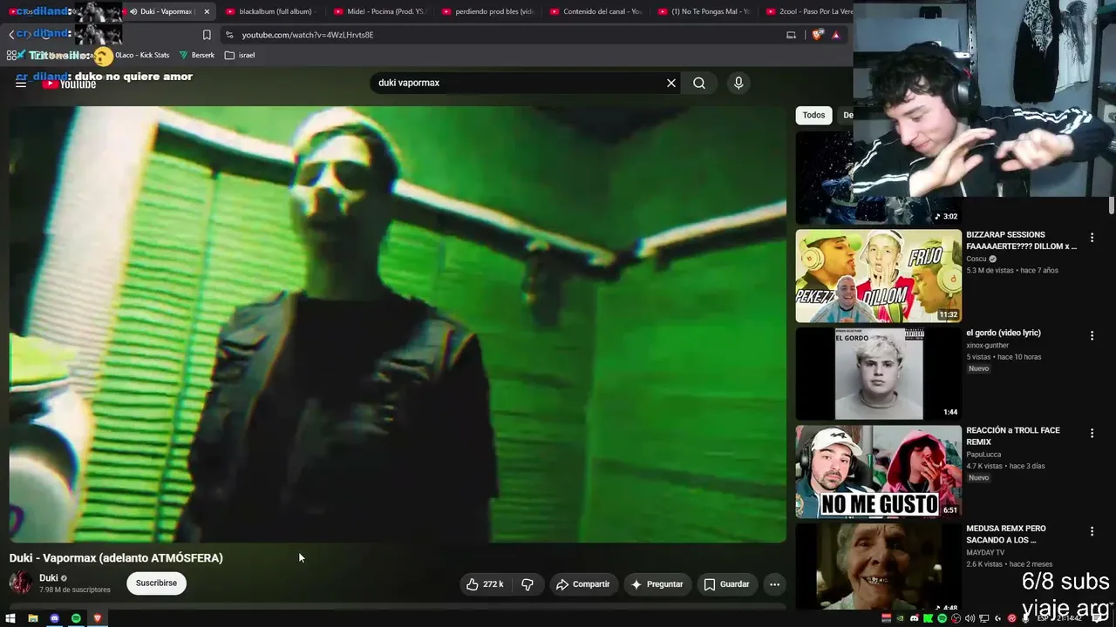1116x627 pixels.
Task: Click the Suscribirse button
Action: tap(156, 583)
